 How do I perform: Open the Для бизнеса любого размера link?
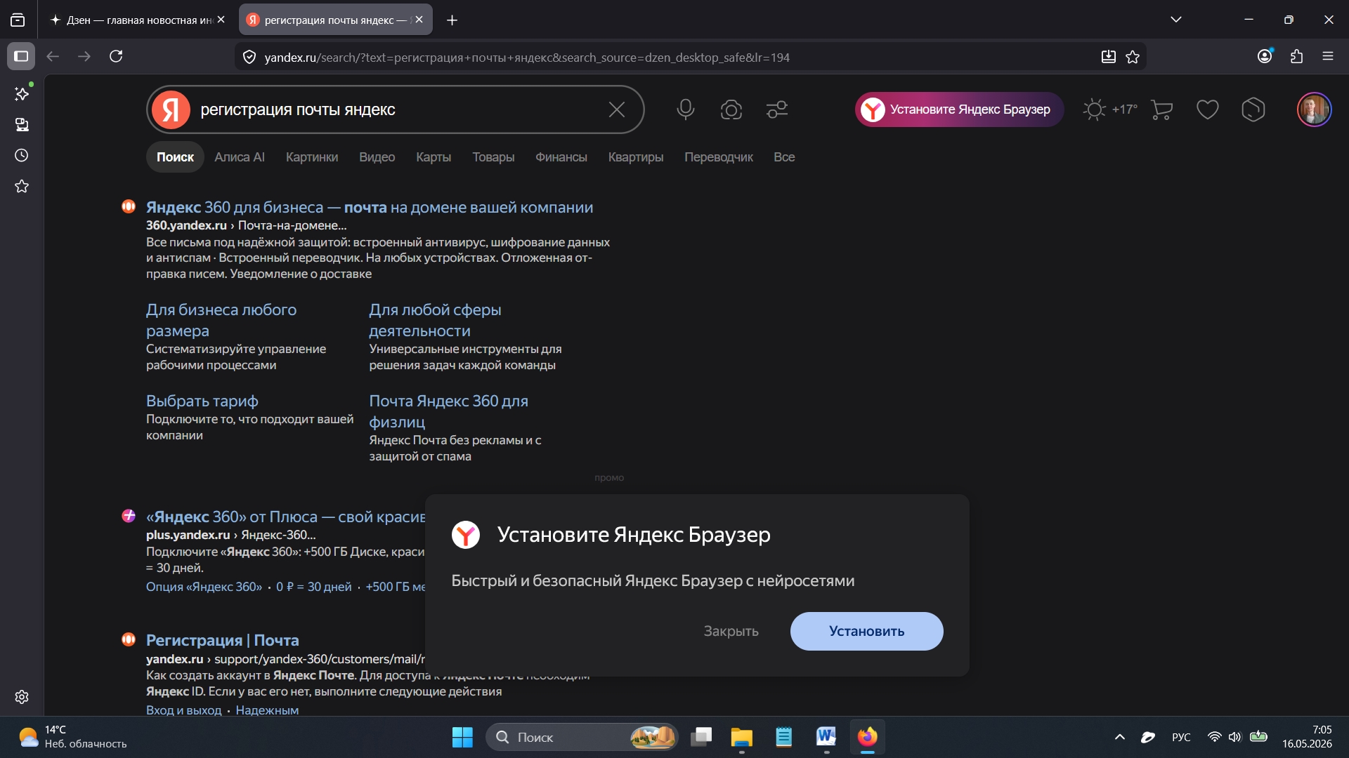click(221, 320)
